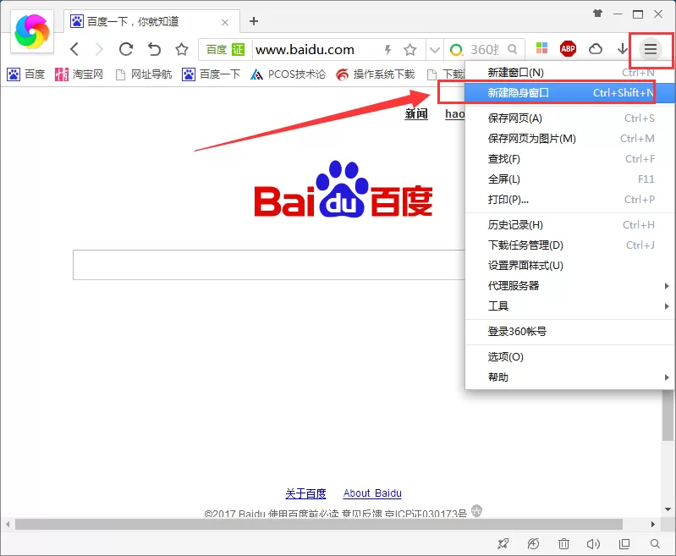This screenshot has width=676, height=556.
Task: Open the hamburger main menu button
Action: click(650, 49)
